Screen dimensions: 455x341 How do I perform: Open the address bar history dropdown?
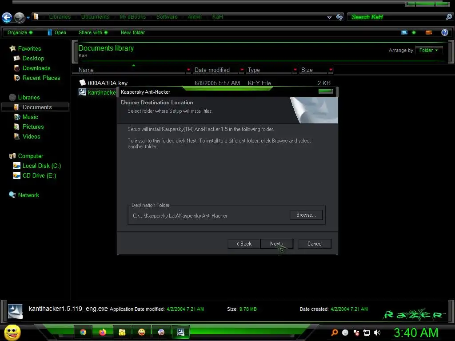[x=329, y=17]
